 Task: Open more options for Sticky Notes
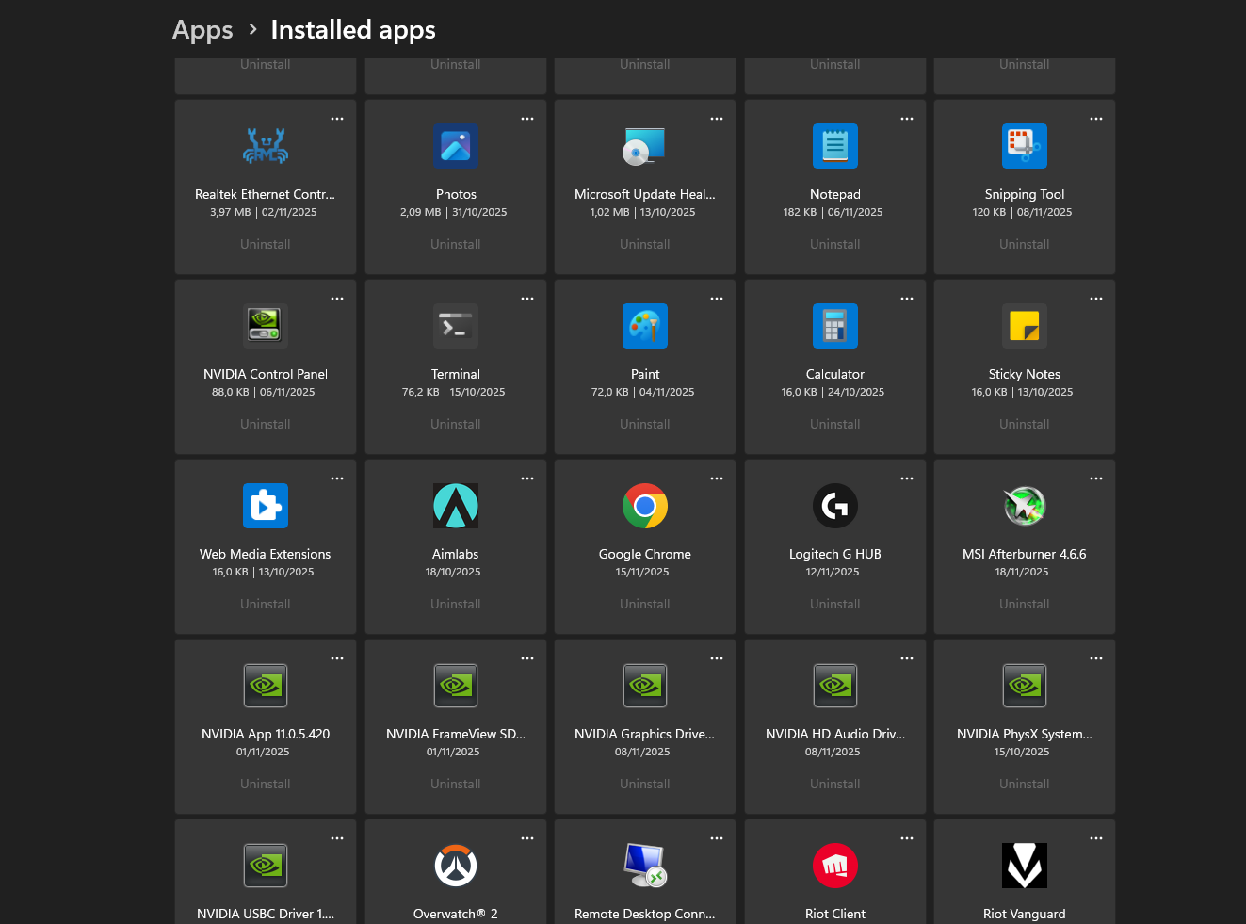(x=1096, y=299)
